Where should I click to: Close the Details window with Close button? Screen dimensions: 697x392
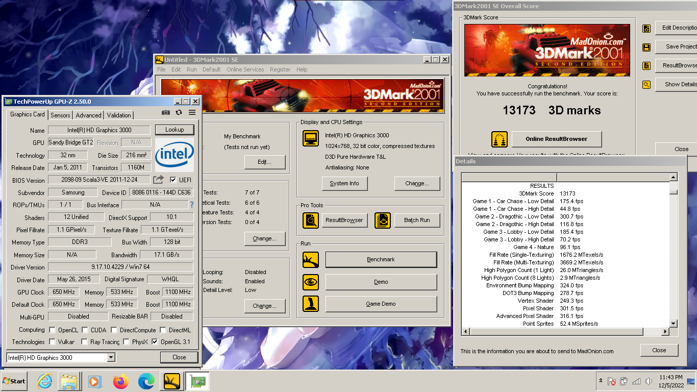click(659, 350)
